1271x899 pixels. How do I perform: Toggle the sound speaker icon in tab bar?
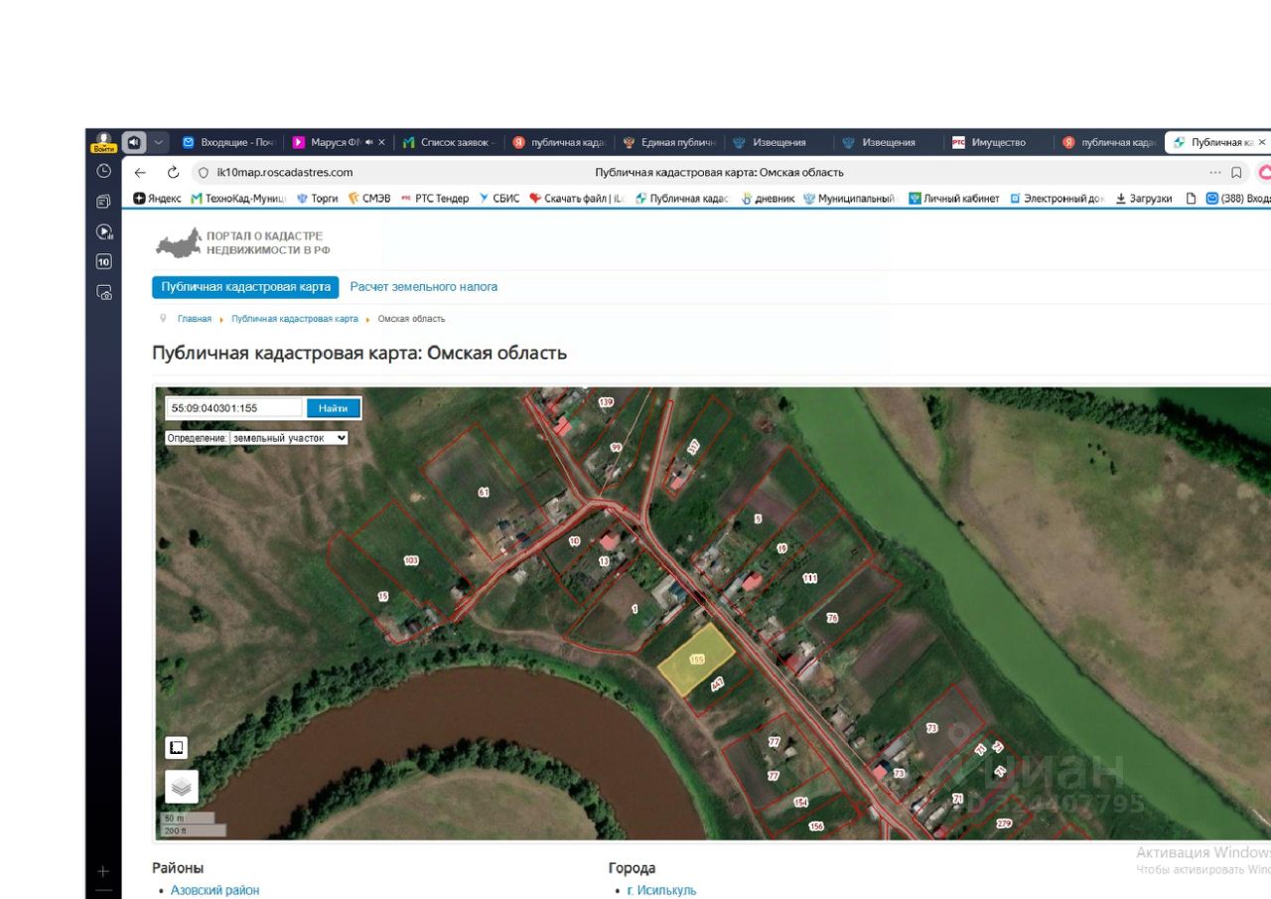pyautogui.click(x=134, y=142)
